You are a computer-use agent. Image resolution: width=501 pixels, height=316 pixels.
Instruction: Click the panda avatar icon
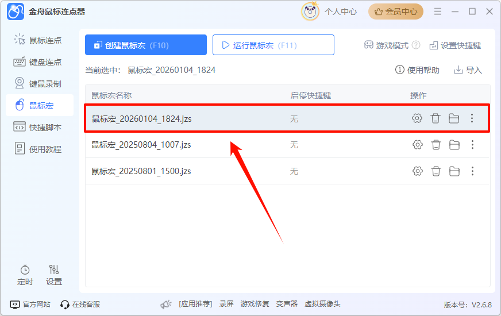pyautogui.click(x=310, y=11)
